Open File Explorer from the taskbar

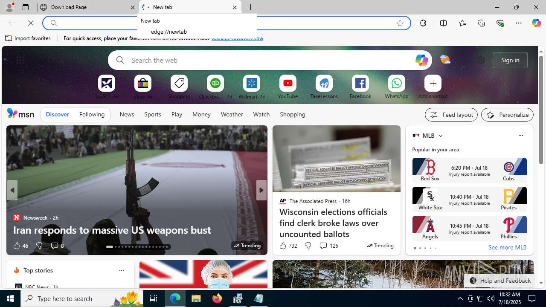tap(196, 298)
